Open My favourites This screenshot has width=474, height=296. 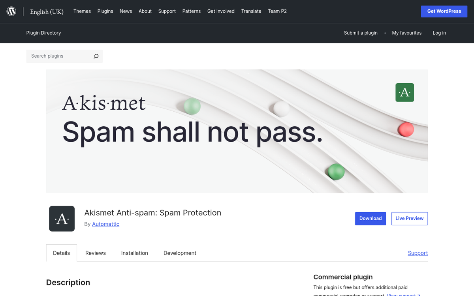(x=406, y=33)
